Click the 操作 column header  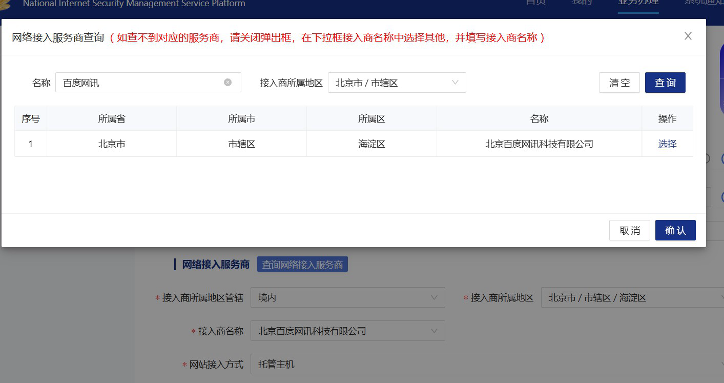coord(667,118)
